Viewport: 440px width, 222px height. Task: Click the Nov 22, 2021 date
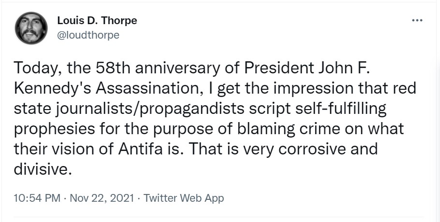click(x=103, y=198)
